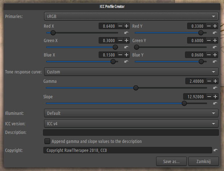Click the Green X slider handle
This screenshot has width=224, height=171.
pyautogui.click(x=115, y=47)
